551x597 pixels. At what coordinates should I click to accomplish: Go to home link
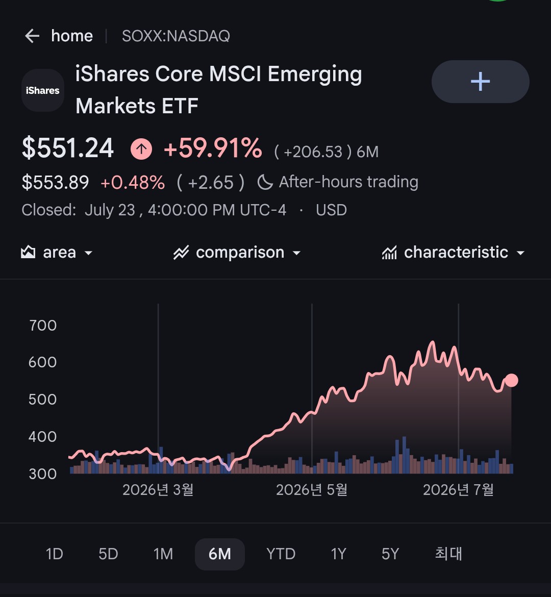click(x=72, y=36)
